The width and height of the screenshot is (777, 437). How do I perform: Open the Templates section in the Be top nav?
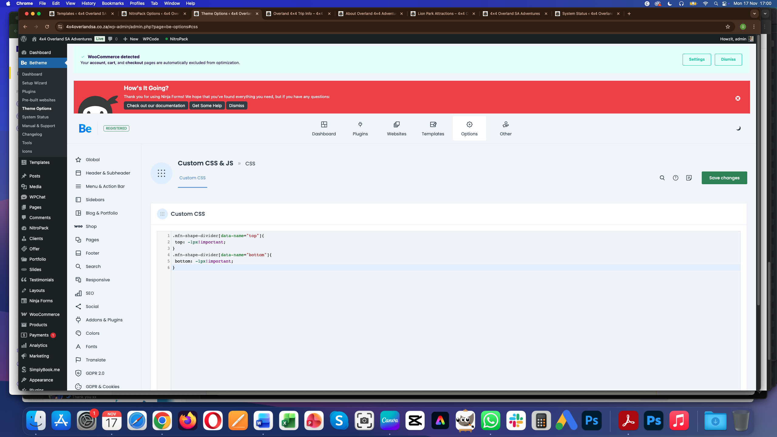coord(433,128)
